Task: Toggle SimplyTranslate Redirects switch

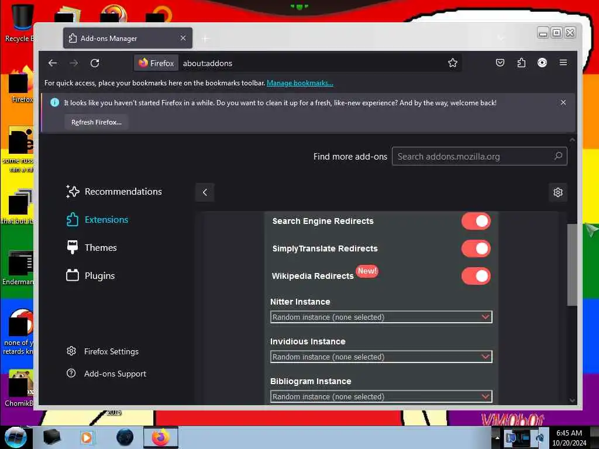Action: point(476,248)
